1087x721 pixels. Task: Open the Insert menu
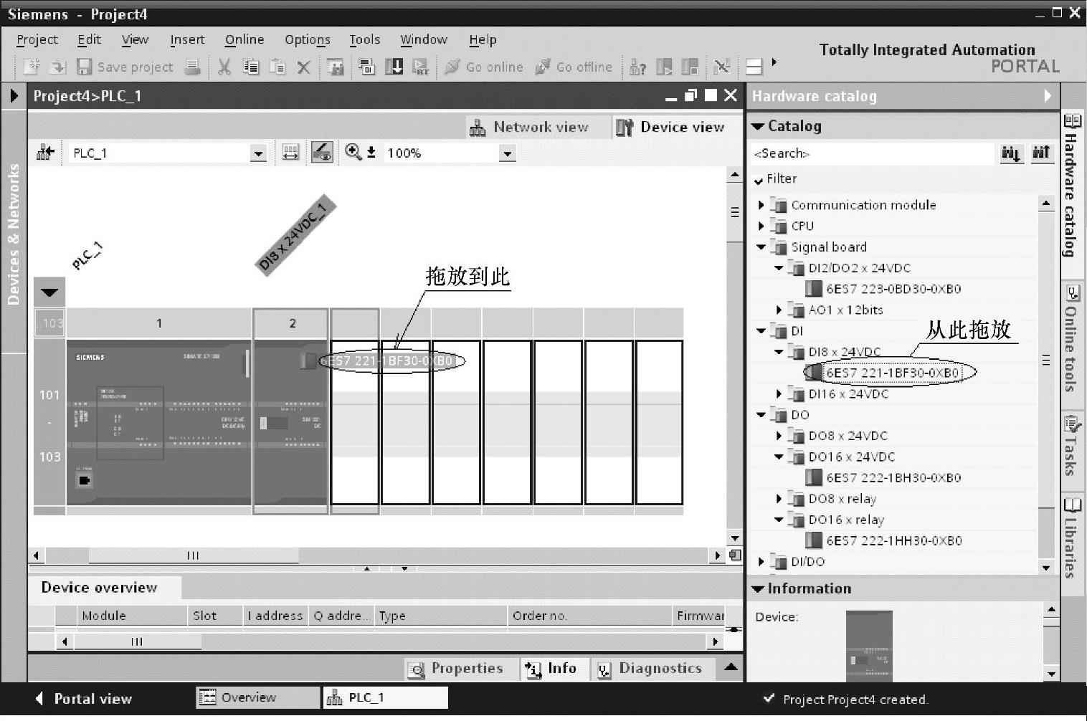[187, 39]
